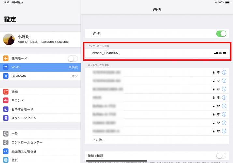
Task: Tap the ネットワークを選択... section header
Action: pyautogui.click(x=99, y=65)
